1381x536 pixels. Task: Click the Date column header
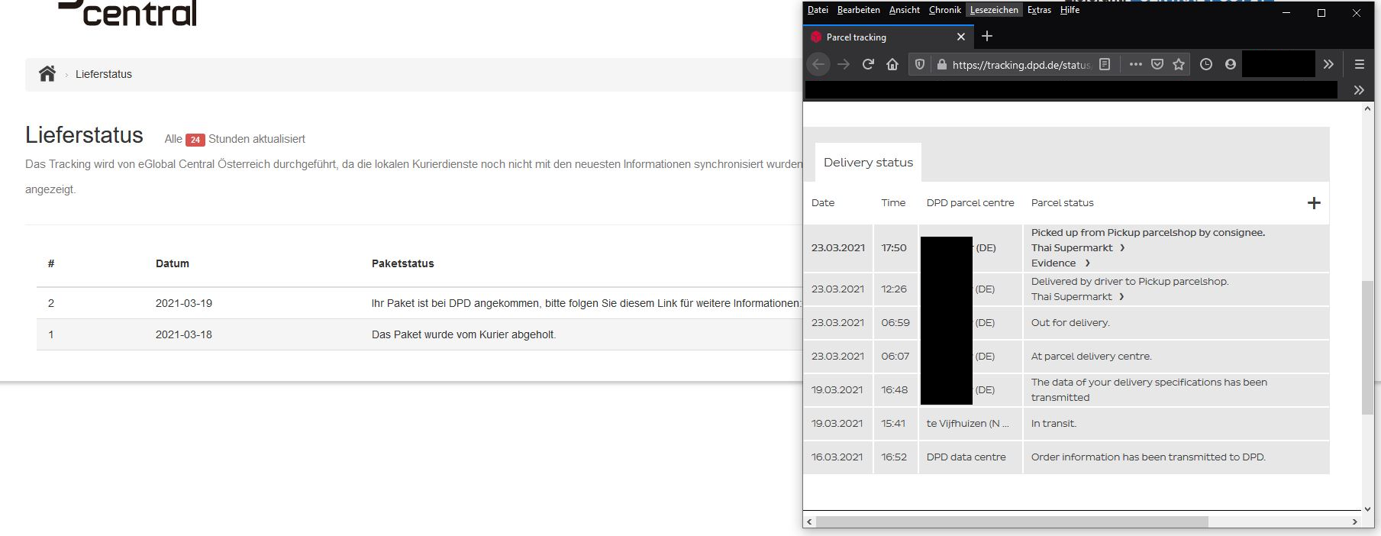pyautogui.click(x=823, y=203)
